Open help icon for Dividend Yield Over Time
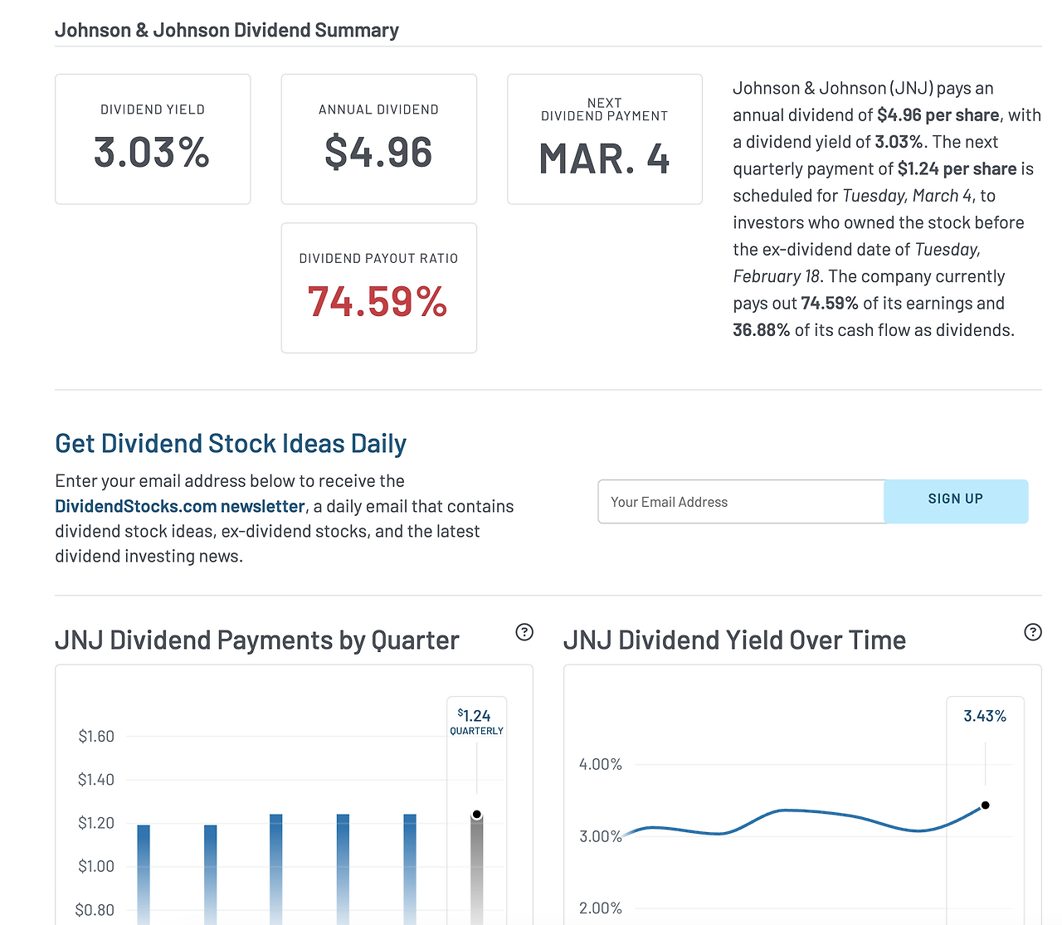 tap(1033, 632)
